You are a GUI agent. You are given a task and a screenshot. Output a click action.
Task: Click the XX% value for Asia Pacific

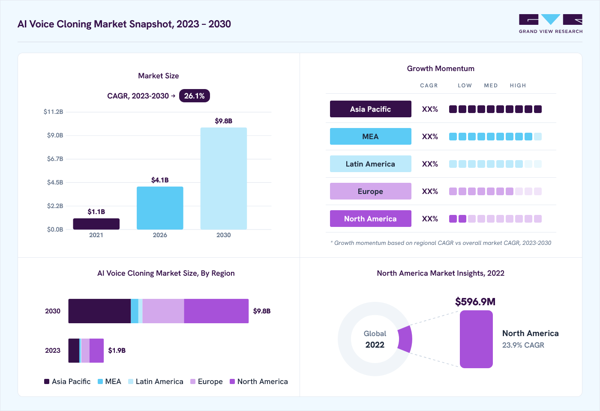[430, 109]
